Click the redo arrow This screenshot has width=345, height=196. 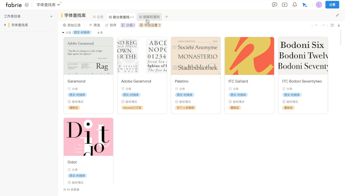coord(323,25)
